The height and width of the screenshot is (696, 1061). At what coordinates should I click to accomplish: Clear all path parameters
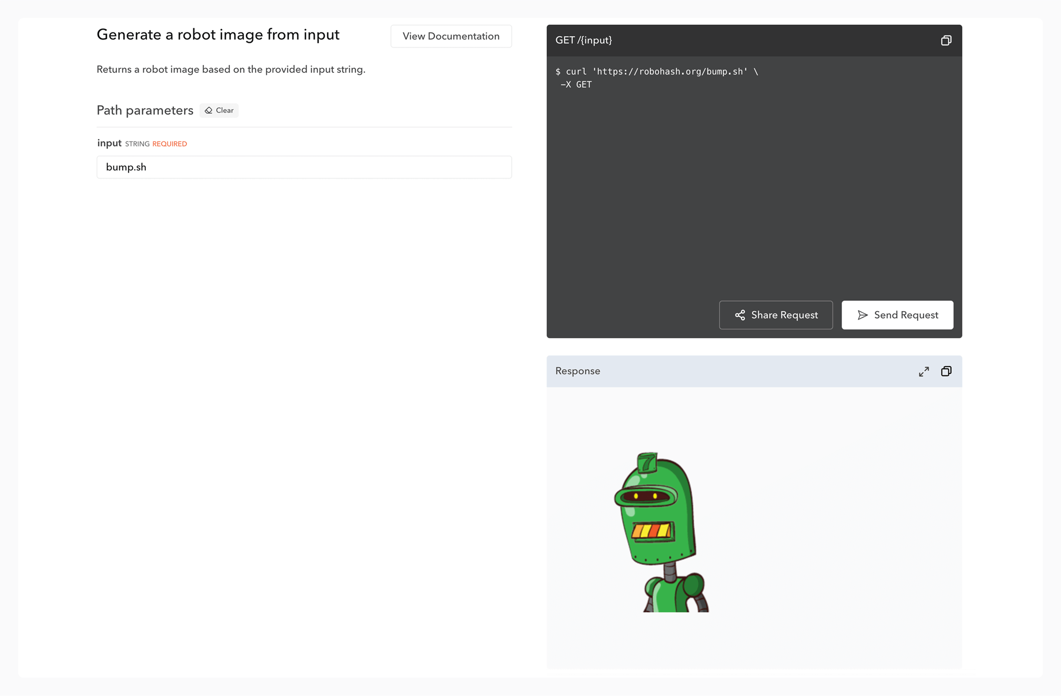(218, 110)
